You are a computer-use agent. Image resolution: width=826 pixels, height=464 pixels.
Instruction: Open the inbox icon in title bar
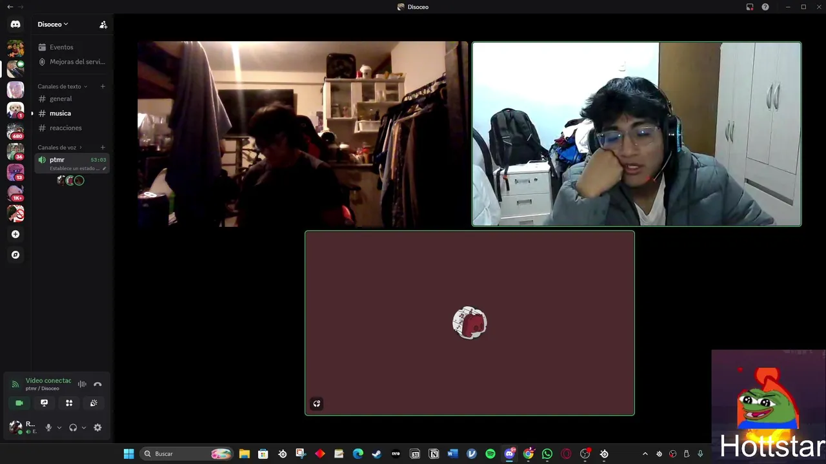pos(750,7)
